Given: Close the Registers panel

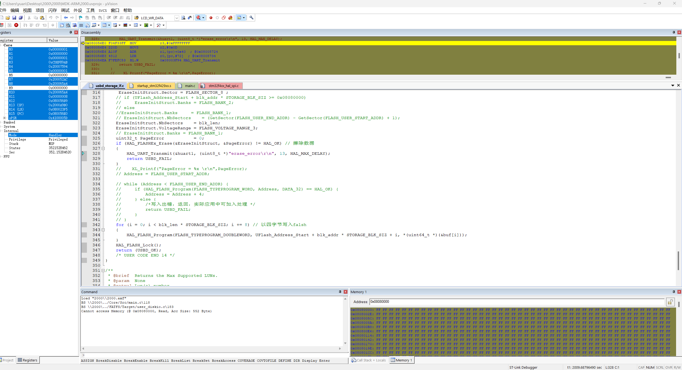Looking at the screenshot, I should coord(76,32).
